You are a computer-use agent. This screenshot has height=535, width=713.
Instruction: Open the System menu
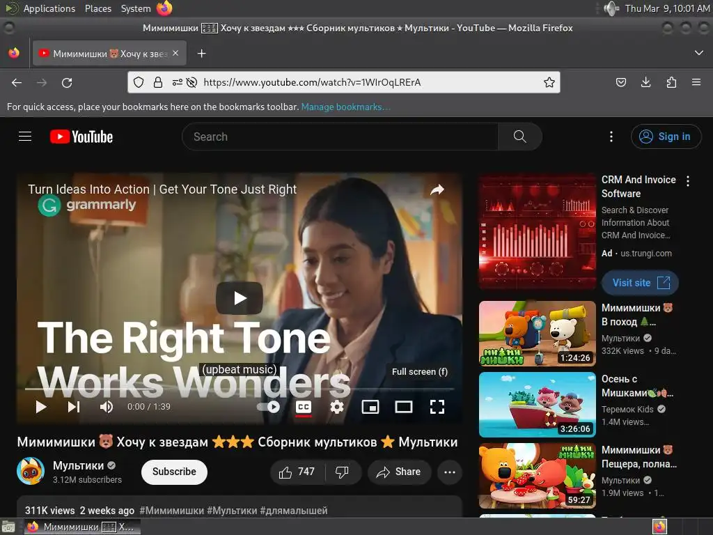pos(136,8)
